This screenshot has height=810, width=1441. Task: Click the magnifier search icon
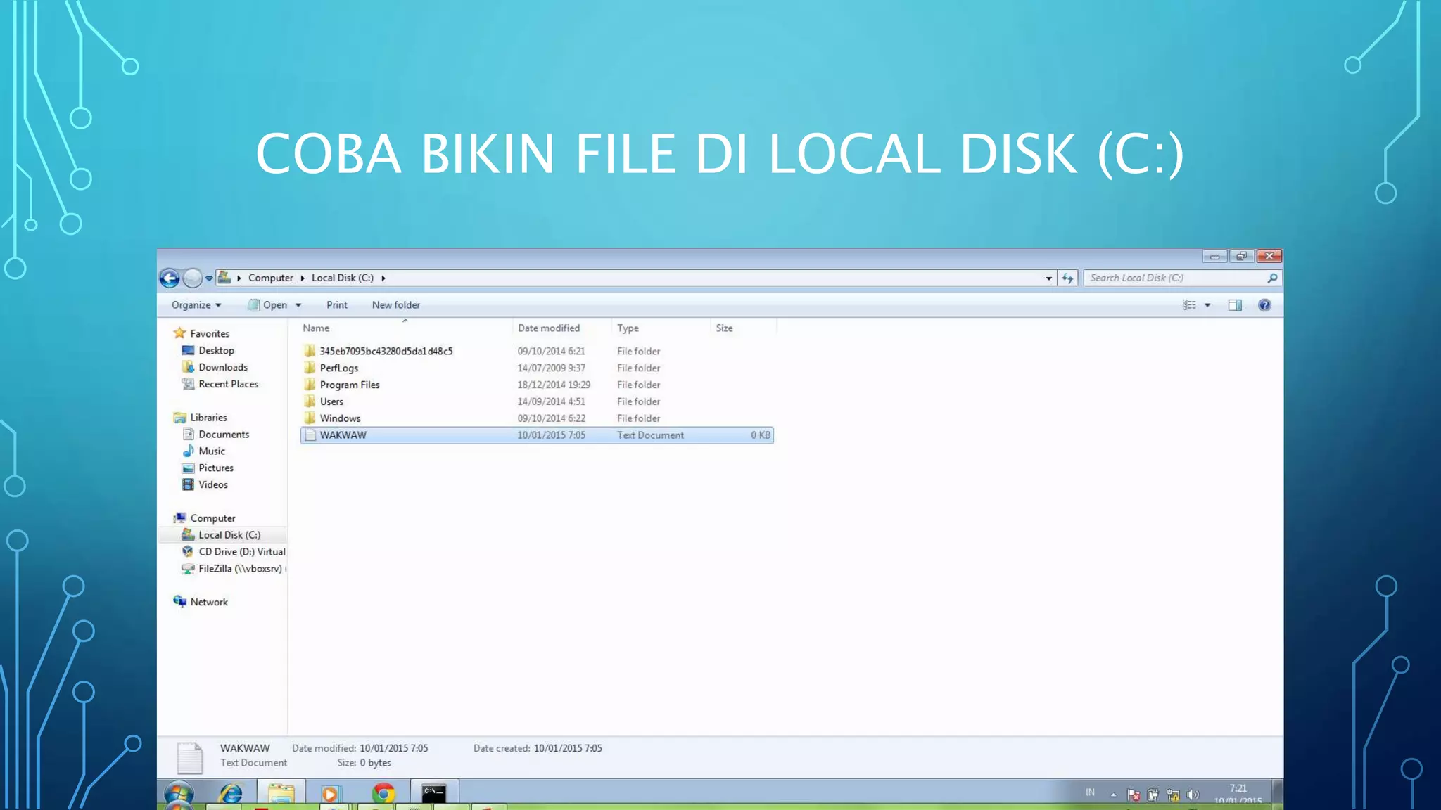pos(1272,278)
